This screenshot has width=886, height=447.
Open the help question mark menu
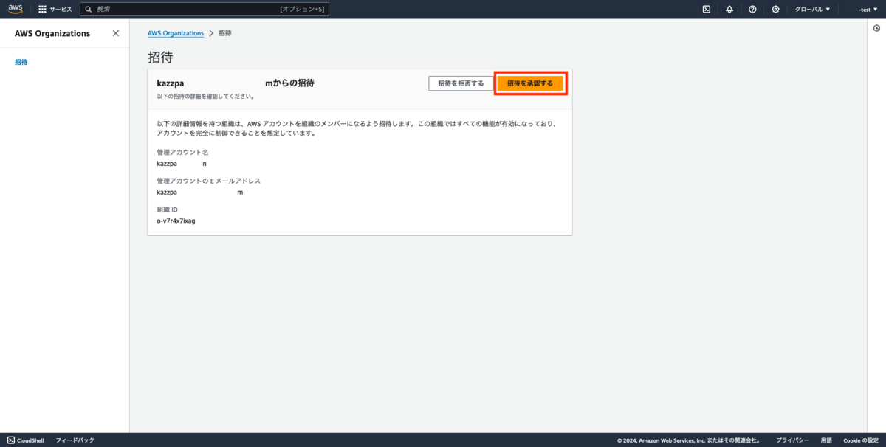click(x=752, y=10)
